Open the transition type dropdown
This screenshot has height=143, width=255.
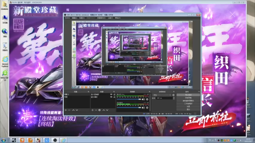pos(162,95)
